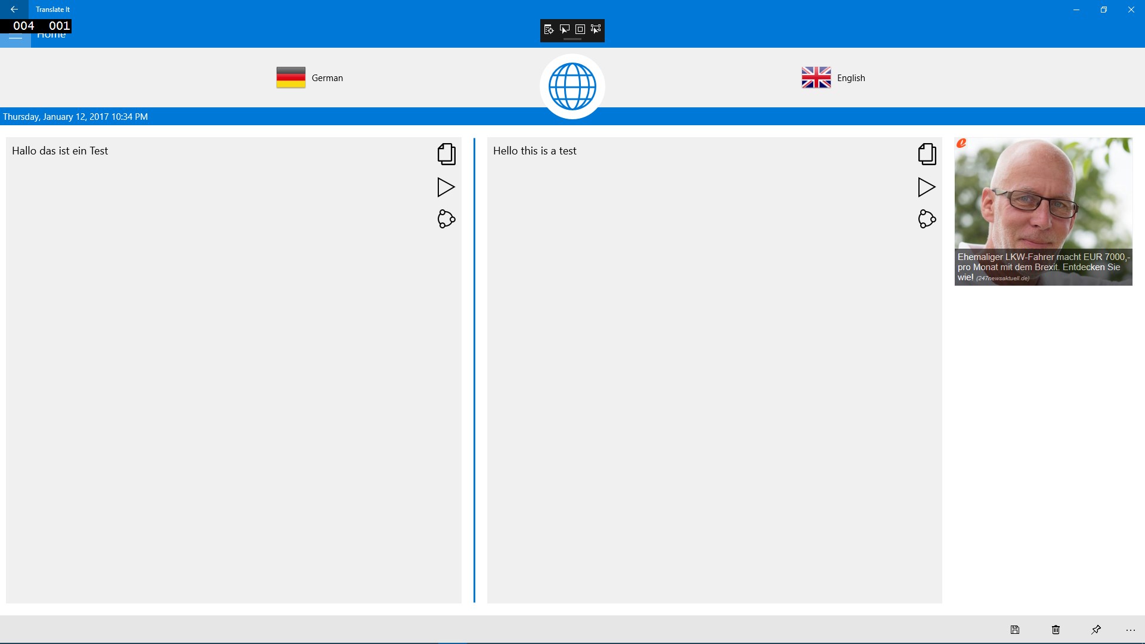The height and width of the screenshot is (644, 1145).
Task: Click the delete entry button
Action: 1056,629
